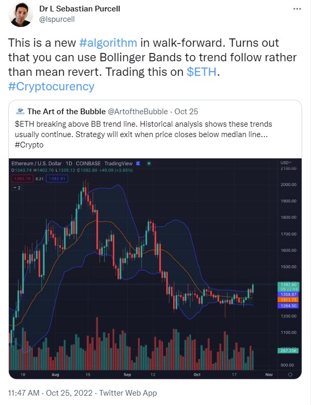Click the blue TradingView flag icon
312x405 pixels.
pos(138,164)
